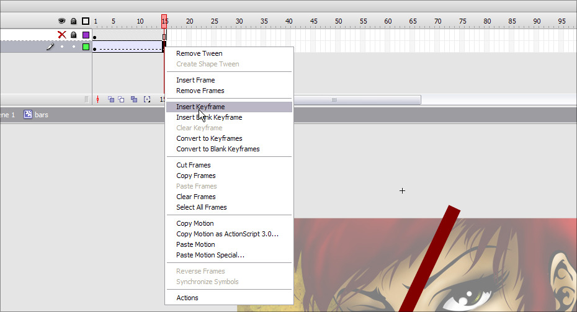Click Edit Multiple Frames icon
The image size is (577, 312).
tap(134, 99)
